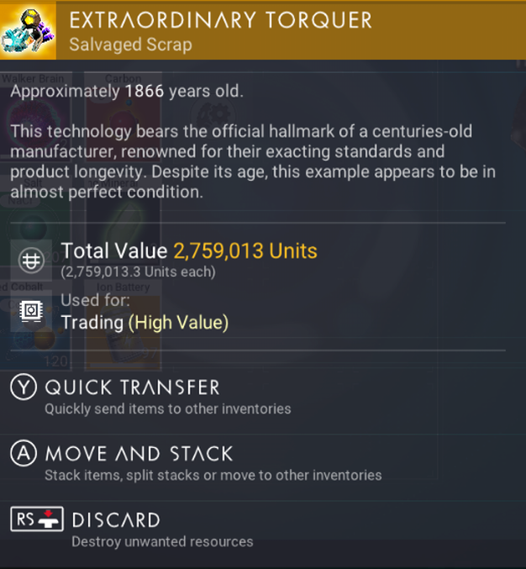The width and height of the screenshot is (526, 569).
Task: Click the Salvaged Scrap subtitle
Action: [x=130, y=45]
